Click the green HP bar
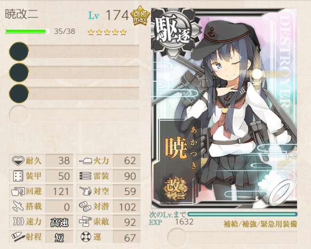Screen dimensions: 311x249 pos(27,32)
